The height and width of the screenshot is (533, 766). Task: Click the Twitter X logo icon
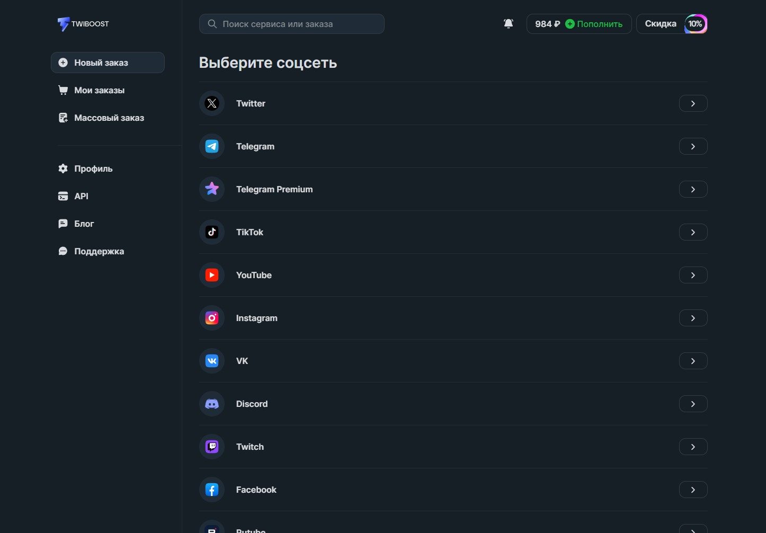coord(212,103)
